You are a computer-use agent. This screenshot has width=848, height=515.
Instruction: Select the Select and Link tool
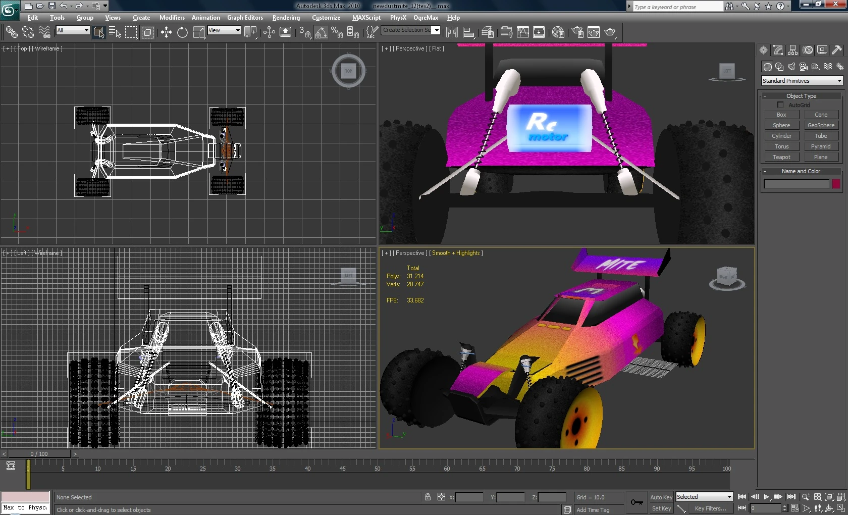11,32
